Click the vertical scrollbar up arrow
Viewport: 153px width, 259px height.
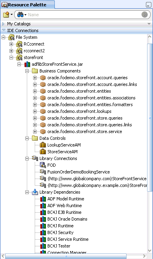pyautogui.click(x=149, y=37)
